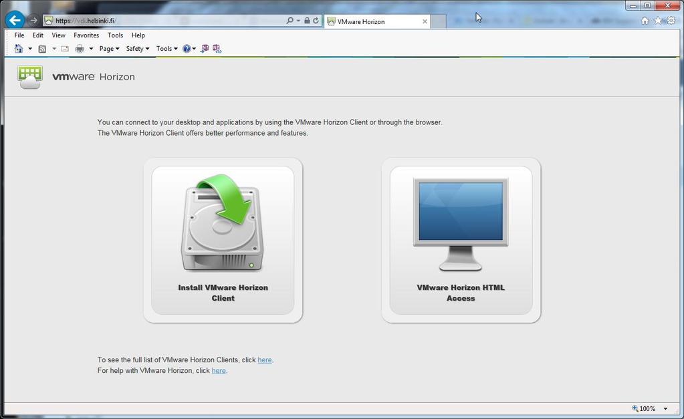The image size is (684, 419).
Task: Expand the Help icon dropdown arrow
Action: click(194, 49)
